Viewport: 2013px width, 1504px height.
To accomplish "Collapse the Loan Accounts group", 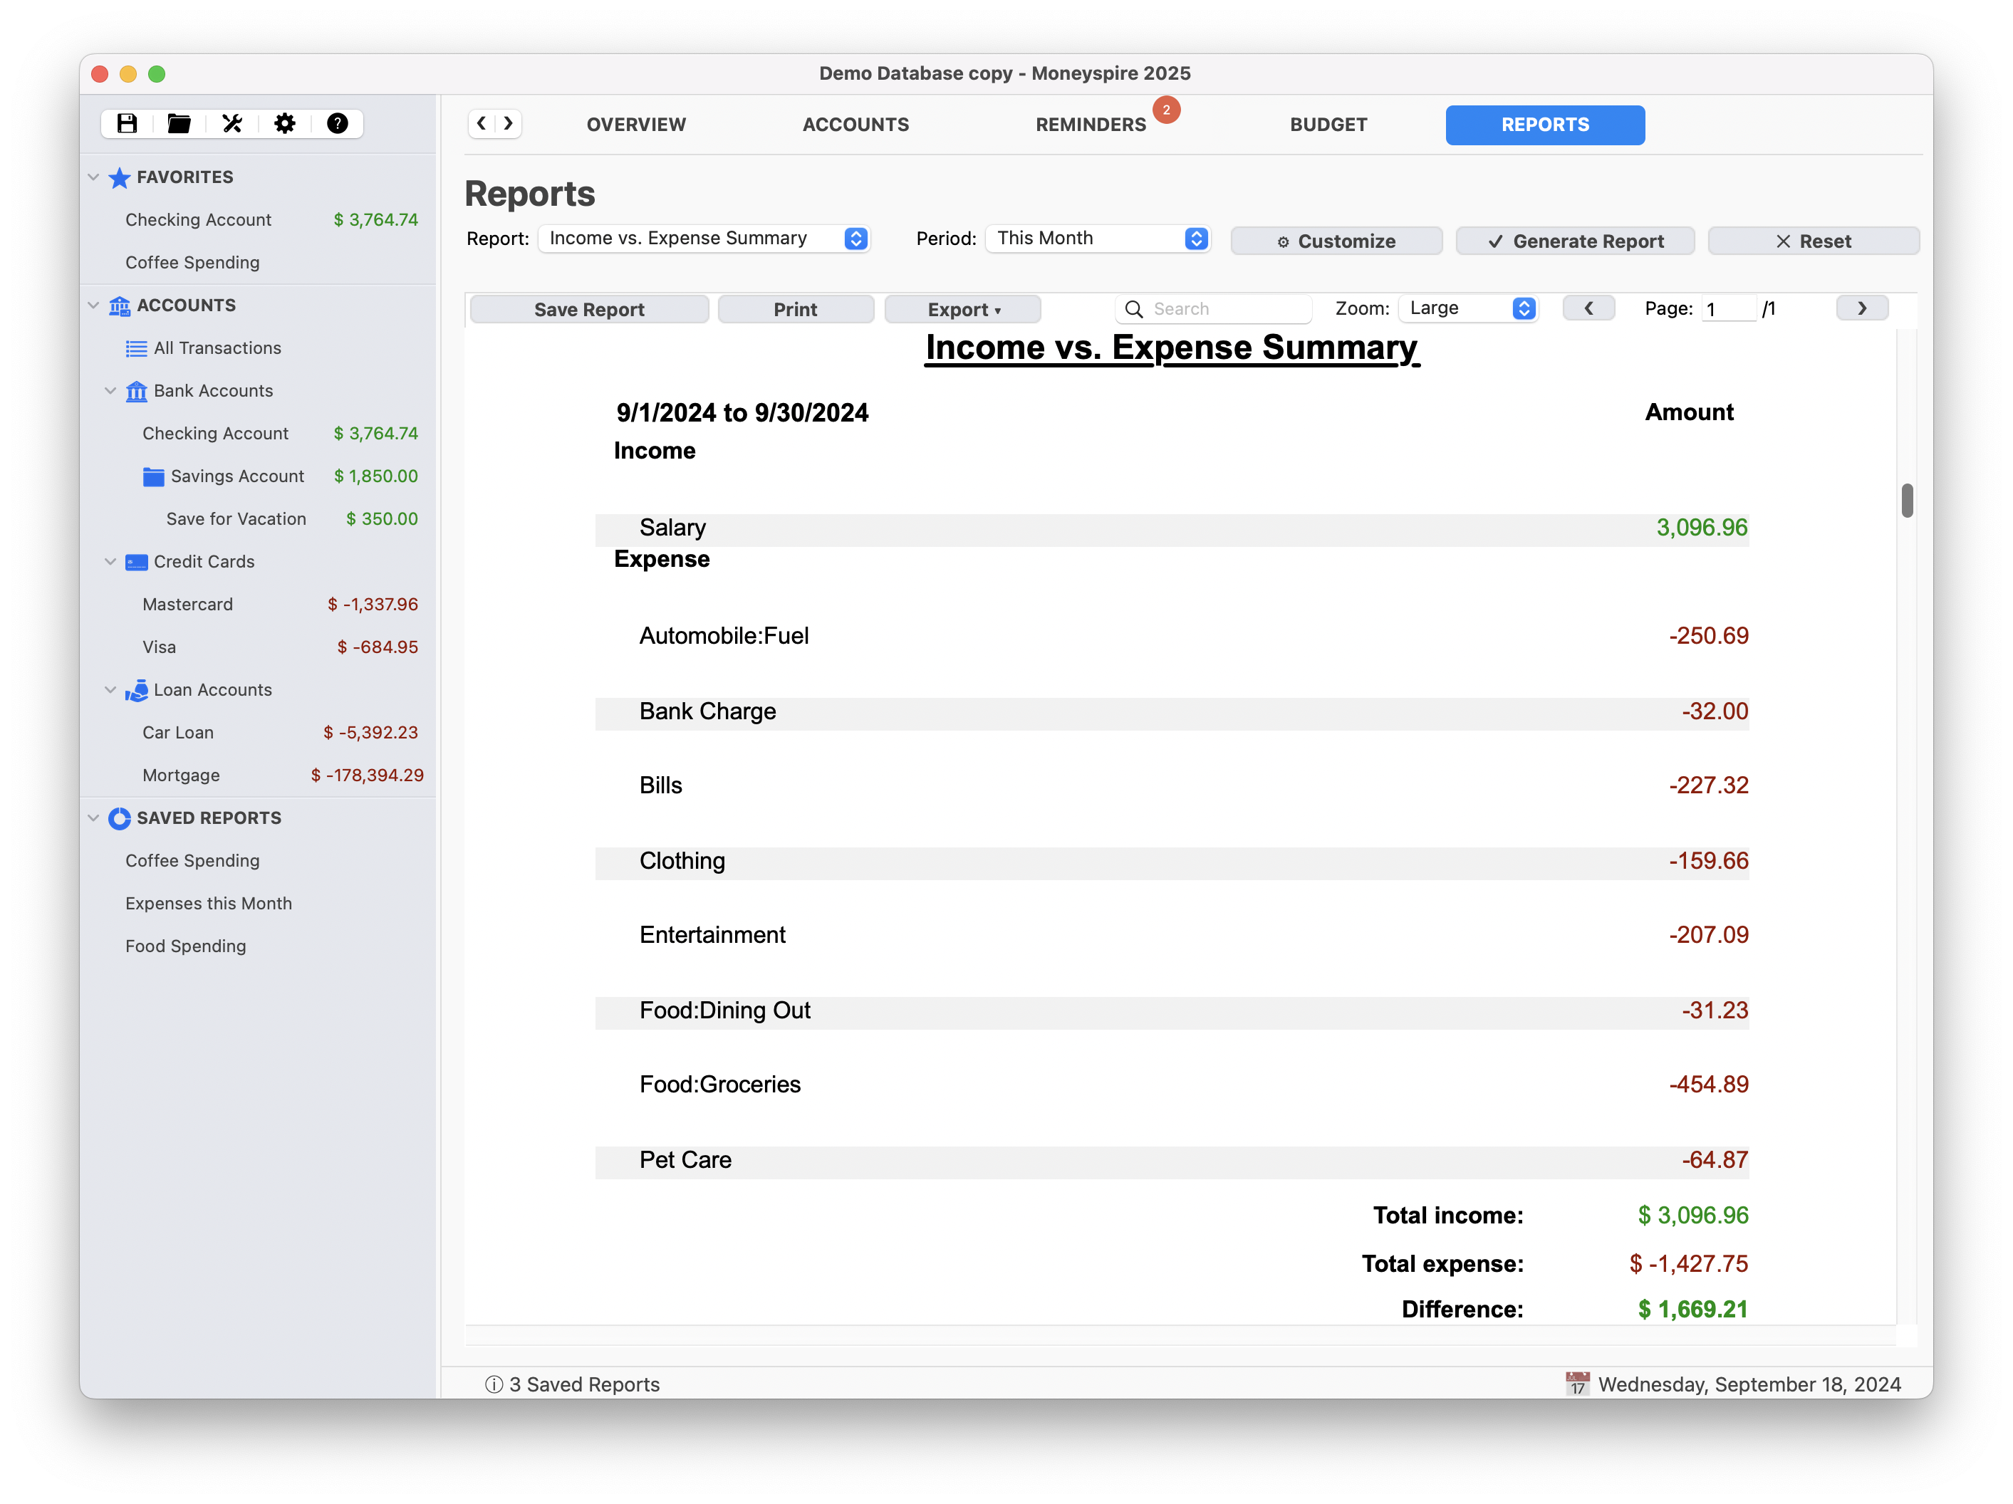I will click(111, 691).
